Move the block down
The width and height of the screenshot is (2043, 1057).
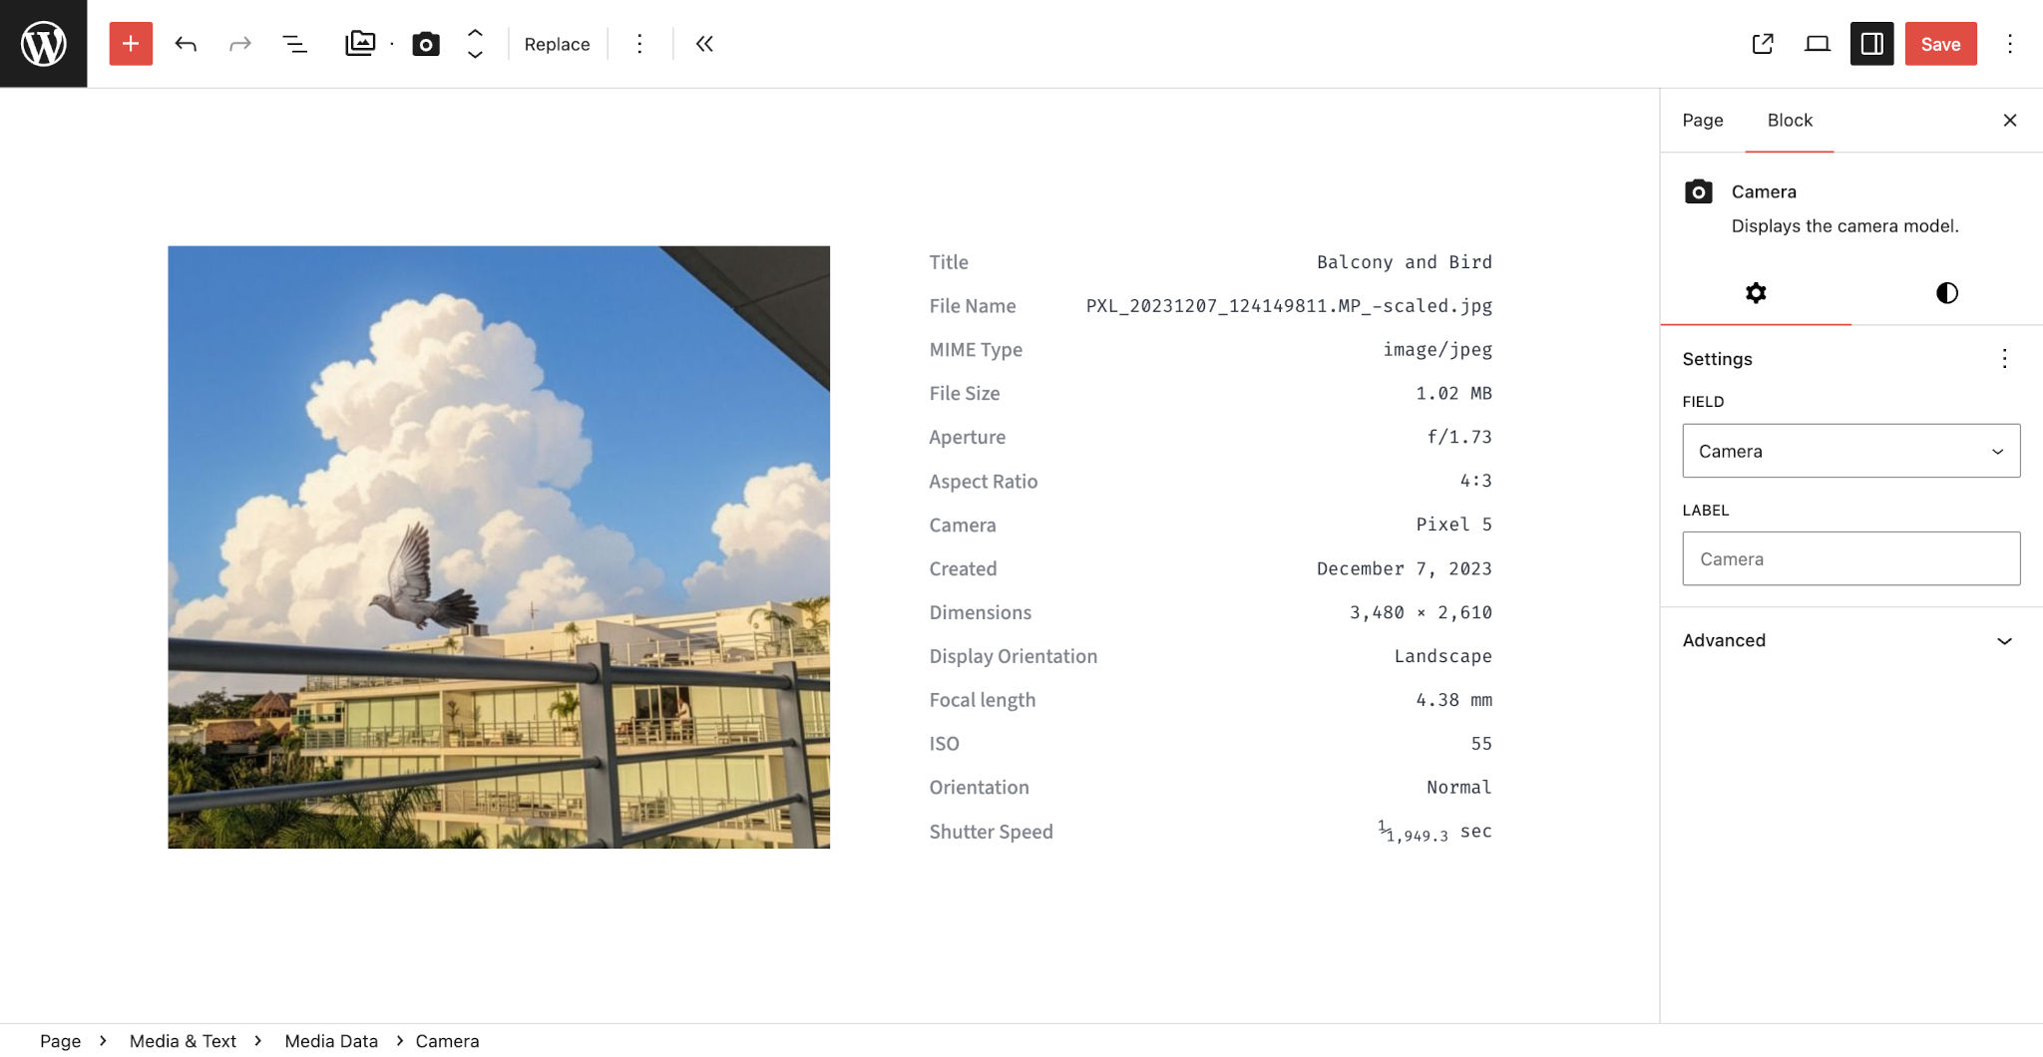tap(475, 55)
